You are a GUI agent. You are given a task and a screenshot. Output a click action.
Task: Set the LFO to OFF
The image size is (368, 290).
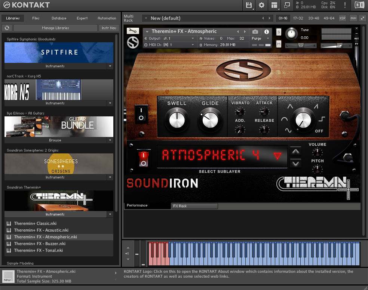point(319,131)
